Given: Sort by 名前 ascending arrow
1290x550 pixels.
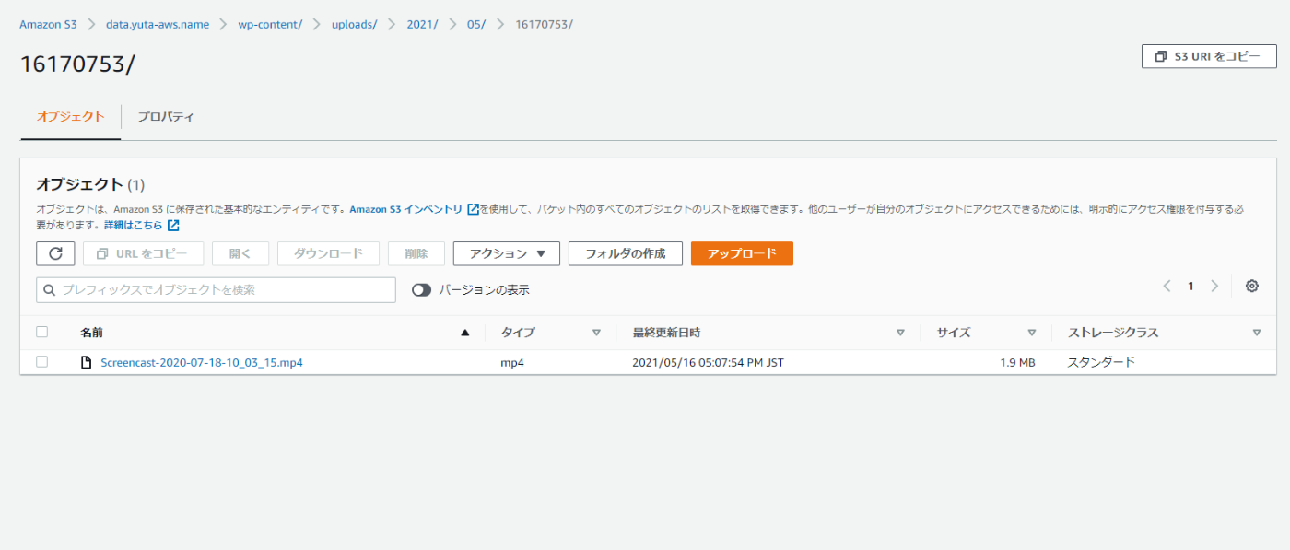Looking at the screenshot, I should 465,333.
